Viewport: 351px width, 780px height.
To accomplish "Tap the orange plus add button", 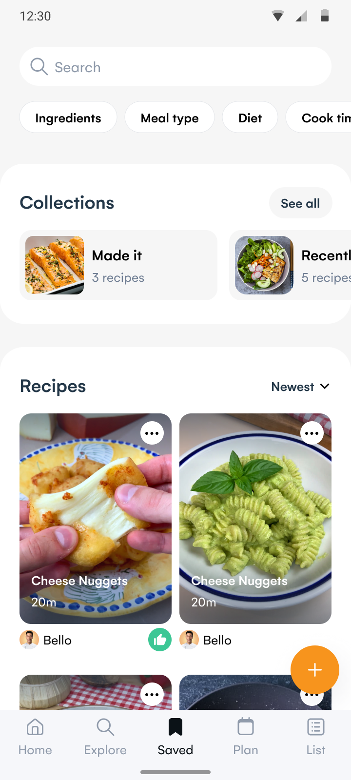I will pyautogui.click(x=315, y=670).
